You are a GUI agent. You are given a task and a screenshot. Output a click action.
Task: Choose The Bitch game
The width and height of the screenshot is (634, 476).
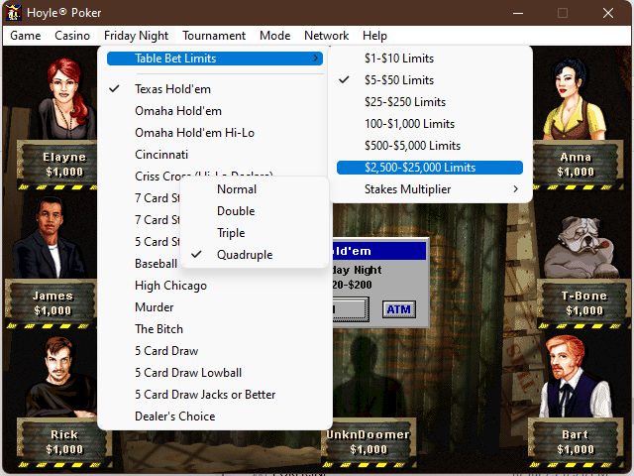click(215, 329)
